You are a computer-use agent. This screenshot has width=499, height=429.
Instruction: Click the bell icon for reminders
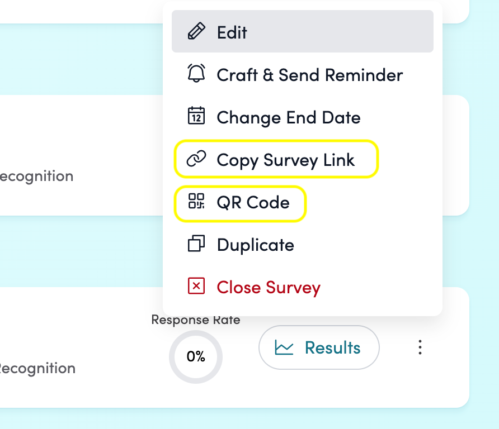coord(196,74)
